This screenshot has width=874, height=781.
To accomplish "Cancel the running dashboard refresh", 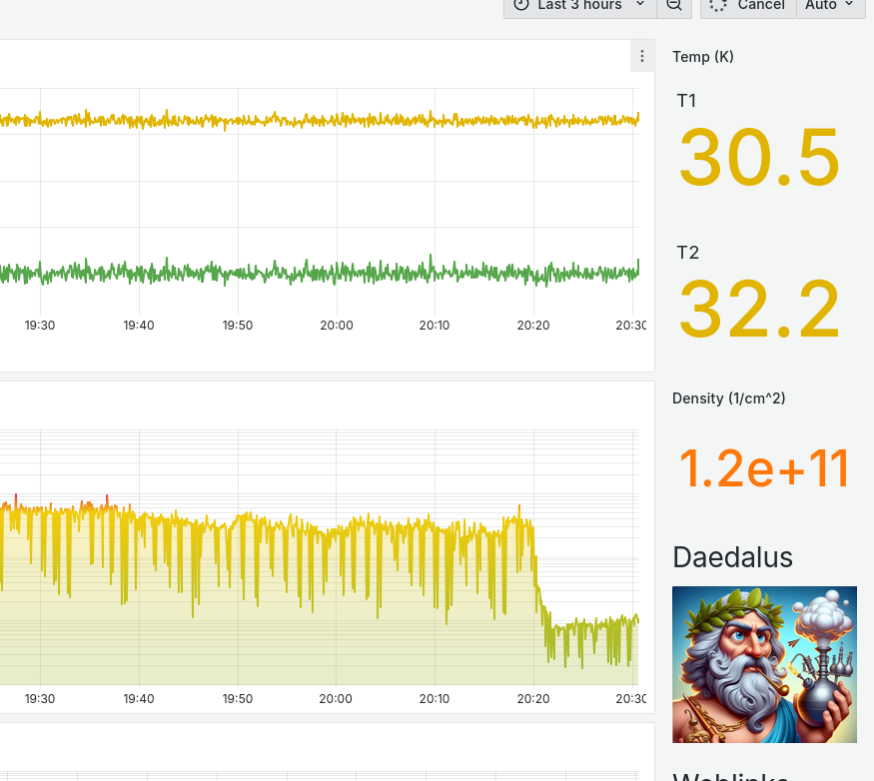I will 748,5.
